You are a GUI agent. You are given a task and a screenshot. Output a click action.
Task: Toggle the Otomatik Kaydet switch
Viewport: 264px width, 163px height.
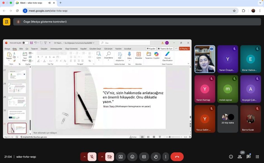[x=25, y=43]
